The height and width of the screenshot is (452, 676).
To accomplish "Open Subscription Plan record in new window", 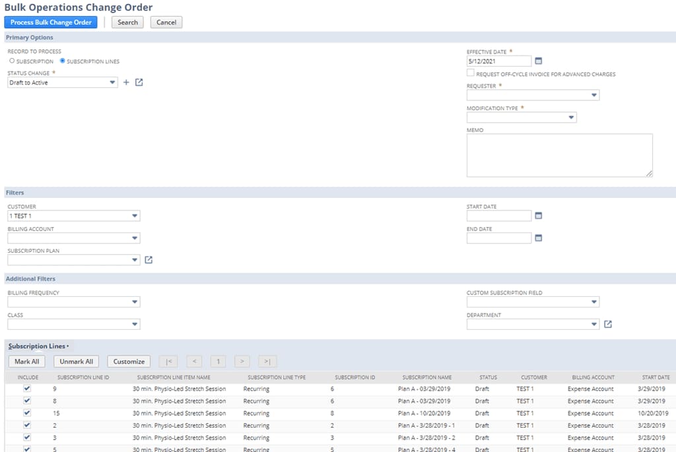I will pyautogui.click(x=149, y=260).
